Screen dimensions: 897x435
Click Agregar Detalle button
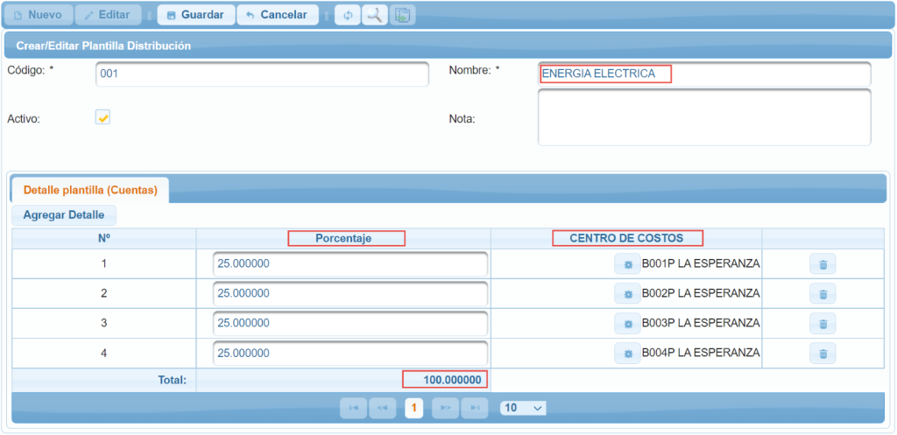[63, 215]
